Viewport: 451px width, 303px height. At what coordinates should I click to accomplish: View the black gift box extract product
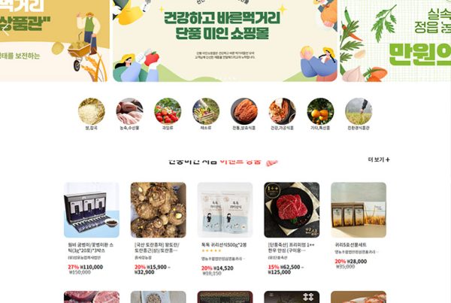(92, 210)
